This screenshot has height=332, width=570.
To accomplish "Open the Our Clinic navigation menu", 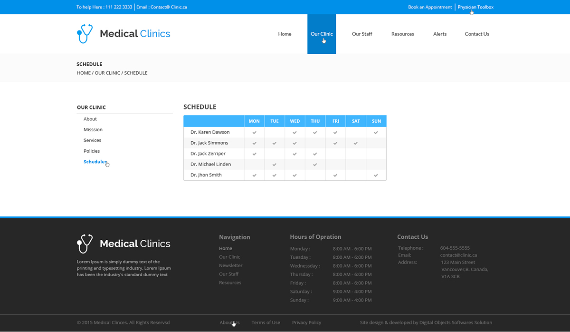I will point(322,34).
